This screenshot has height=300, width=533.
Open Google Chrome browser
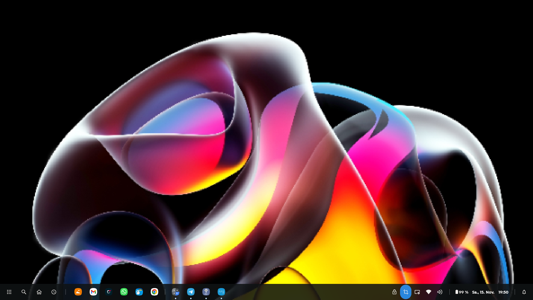[154, 292]
